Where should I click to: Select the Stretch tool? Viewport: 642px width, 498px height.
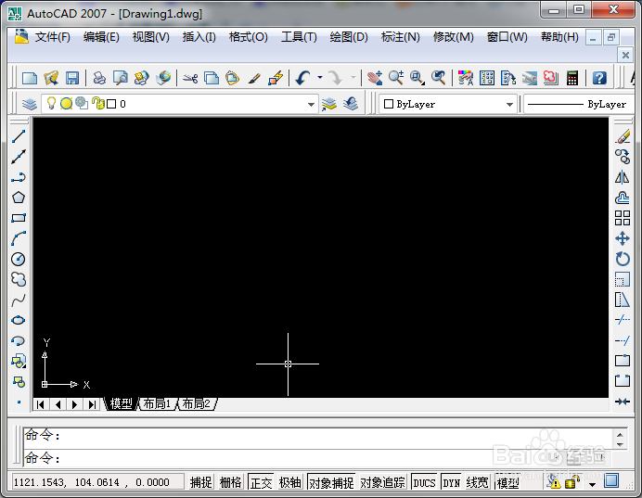[623, 300]
